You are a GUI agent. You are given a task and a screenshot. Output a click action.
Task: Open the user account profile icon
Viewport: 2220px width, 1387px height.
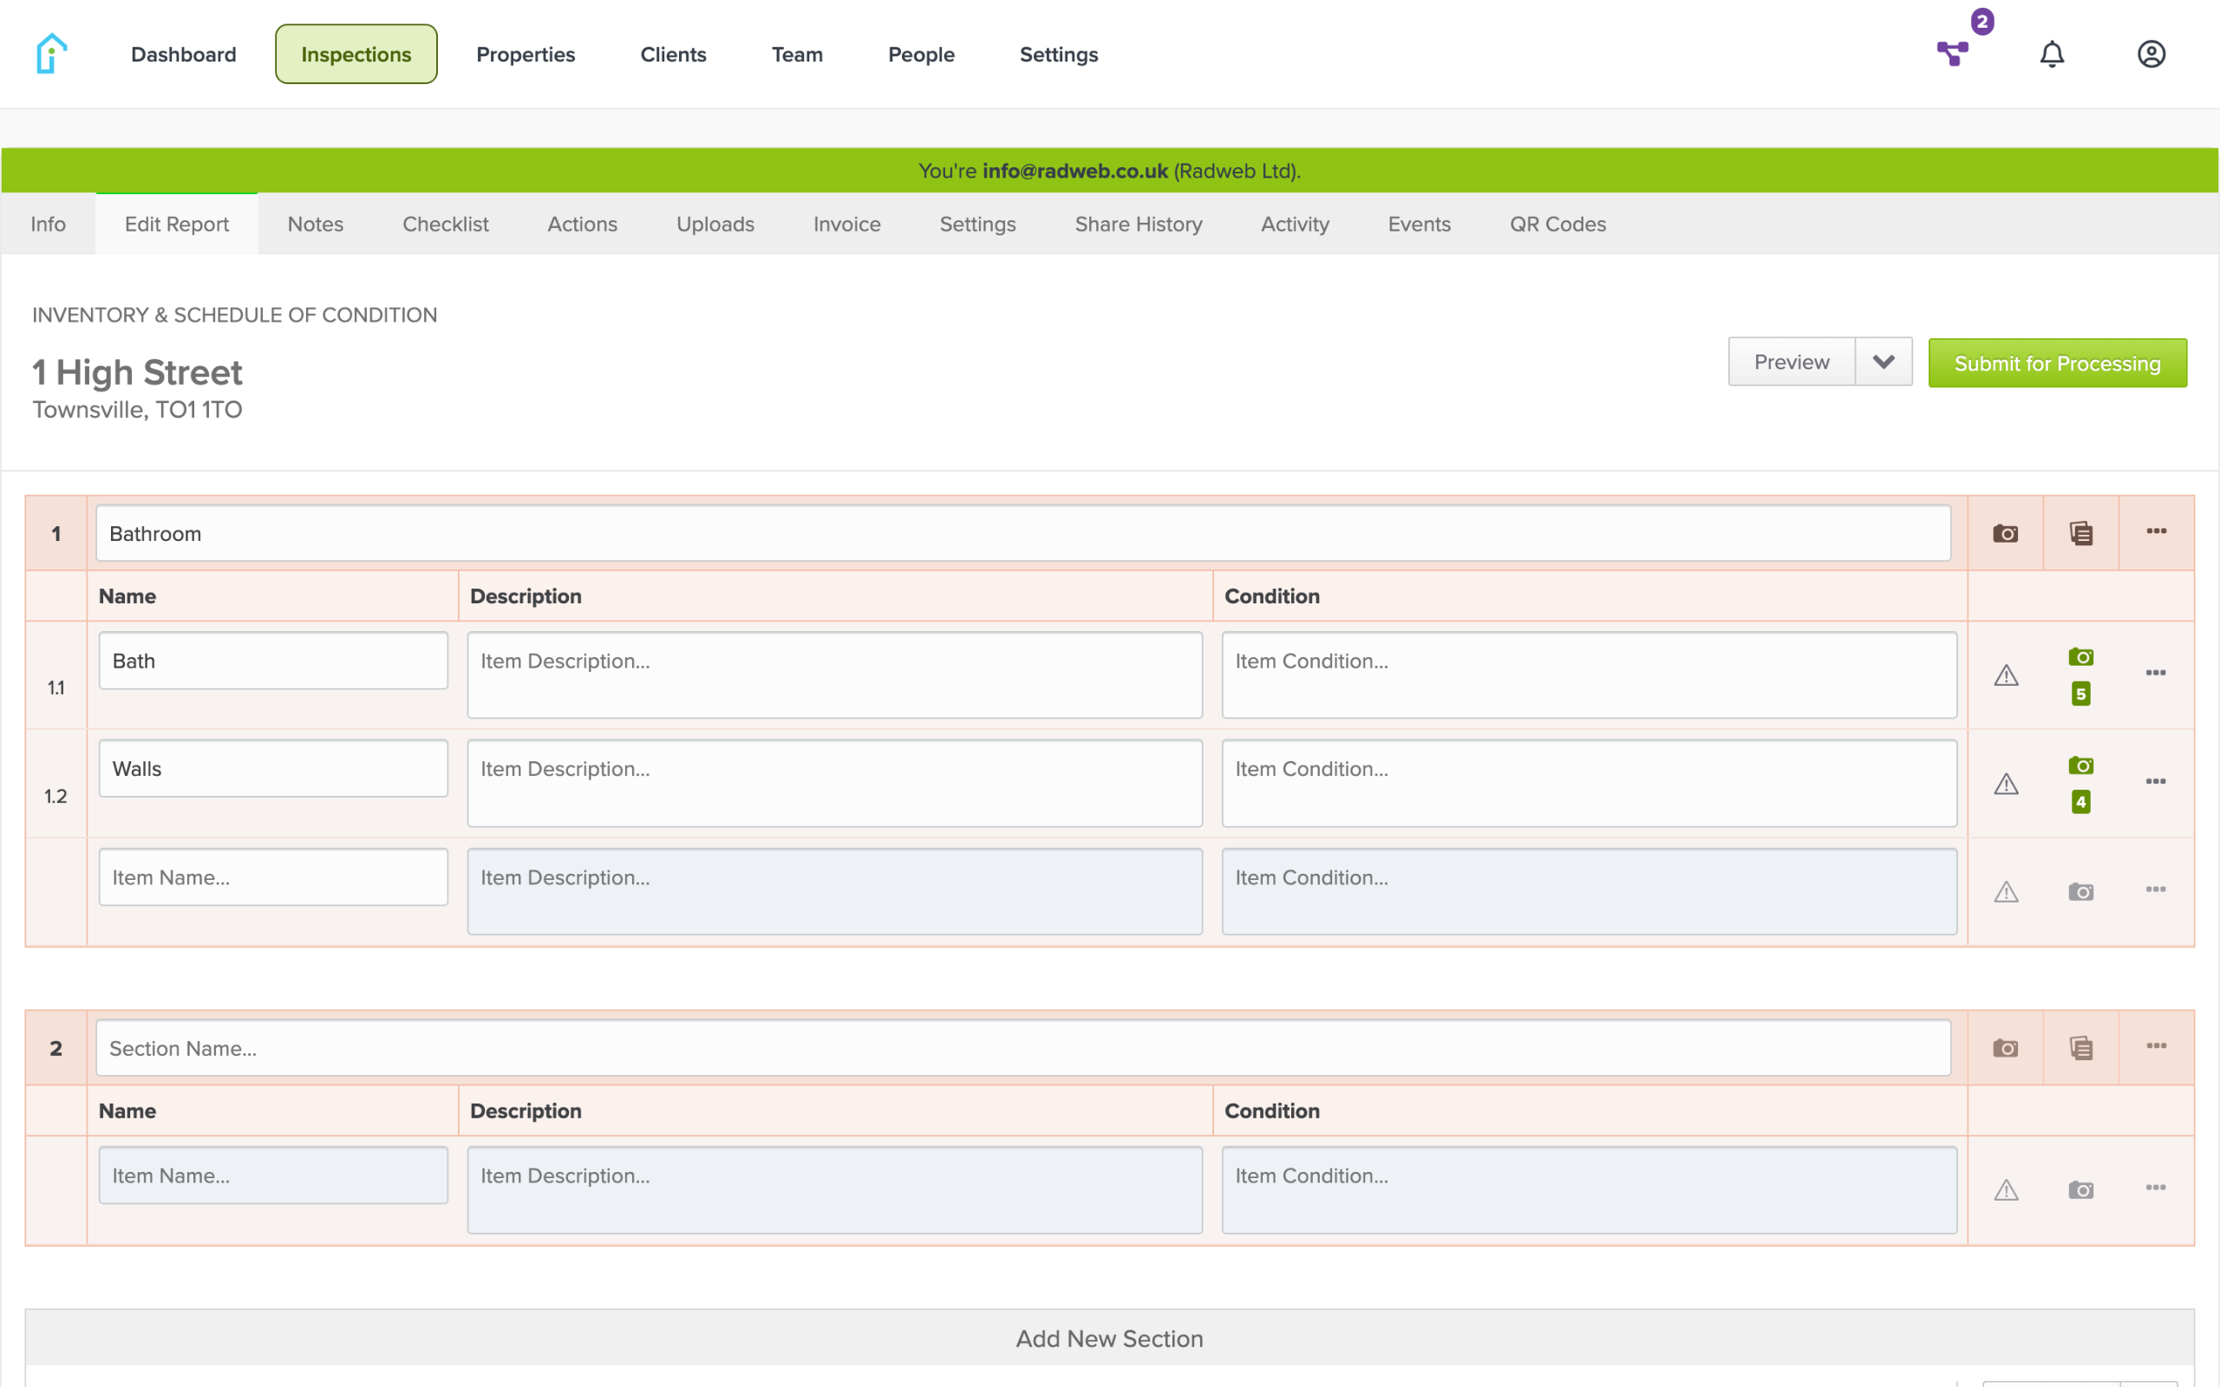point(2151,54)
